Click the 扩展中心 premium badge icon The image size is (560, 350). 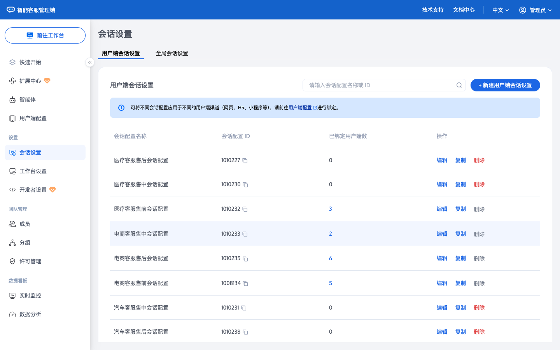(47, 80)
